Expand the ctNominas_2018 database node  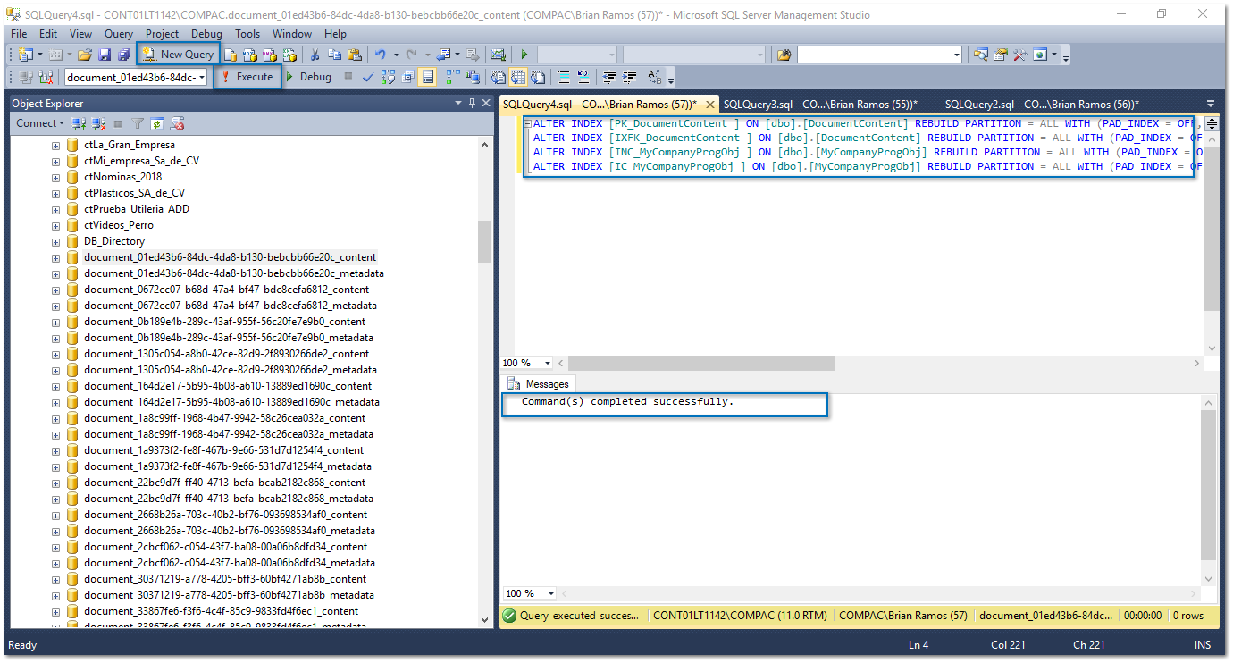55,177
